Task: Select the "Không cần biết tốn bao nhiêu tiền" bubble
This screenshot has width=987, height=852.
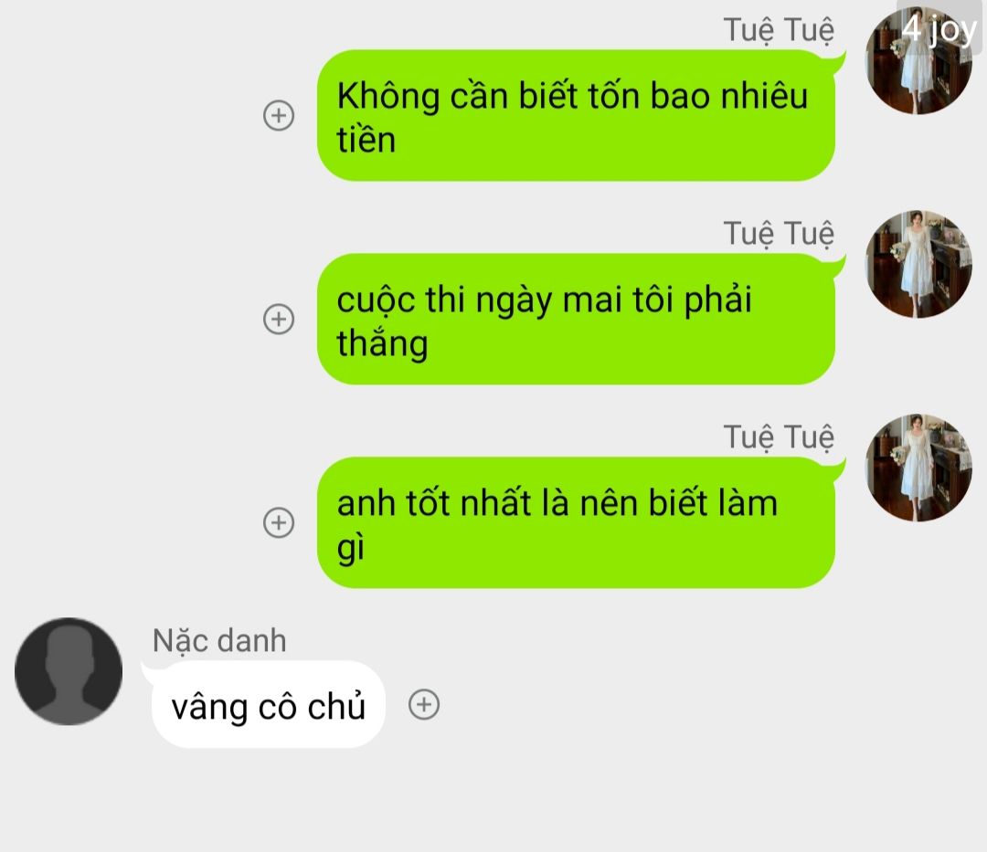Action: coord(576,115)
